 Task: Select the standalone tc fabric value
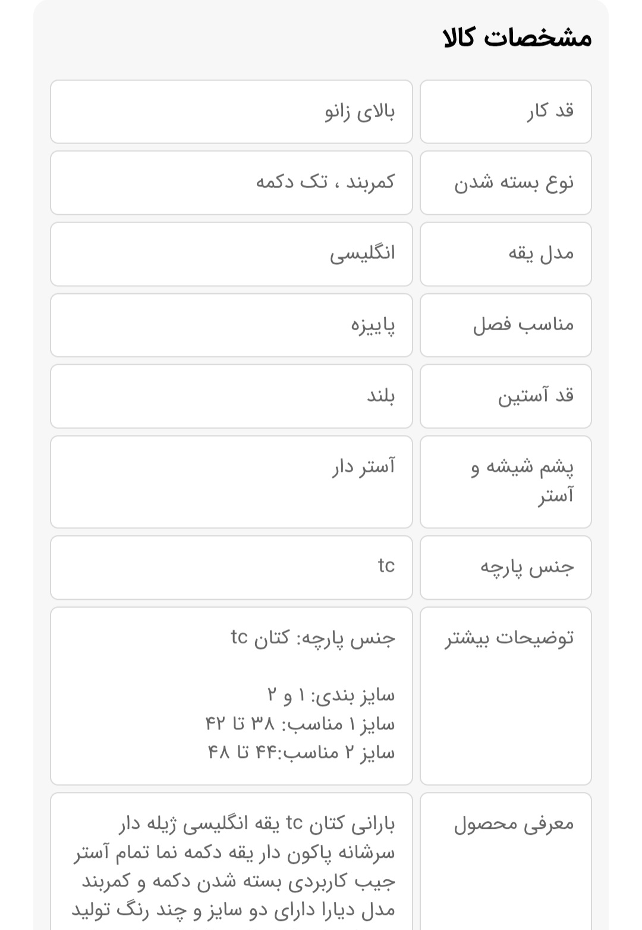[x=386, y=566]
